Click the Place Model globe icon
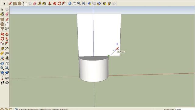Viewport: 195px width, 110px height. 99,3
